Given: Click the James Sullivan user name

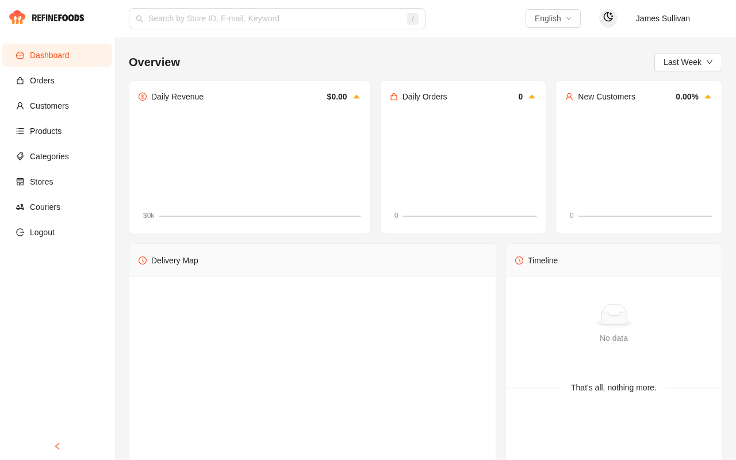Looking at the screenshot, I should (662, 18).
